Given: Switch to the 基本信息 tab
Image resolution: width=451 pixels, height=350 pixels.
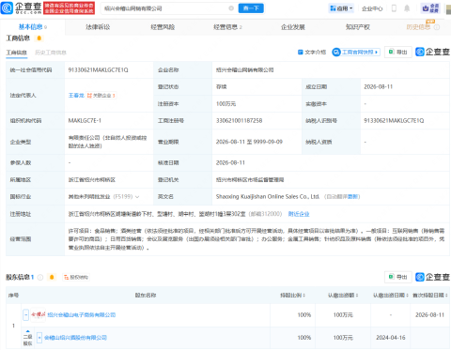Looking at the screenshot, I should [x=33, y=27].
